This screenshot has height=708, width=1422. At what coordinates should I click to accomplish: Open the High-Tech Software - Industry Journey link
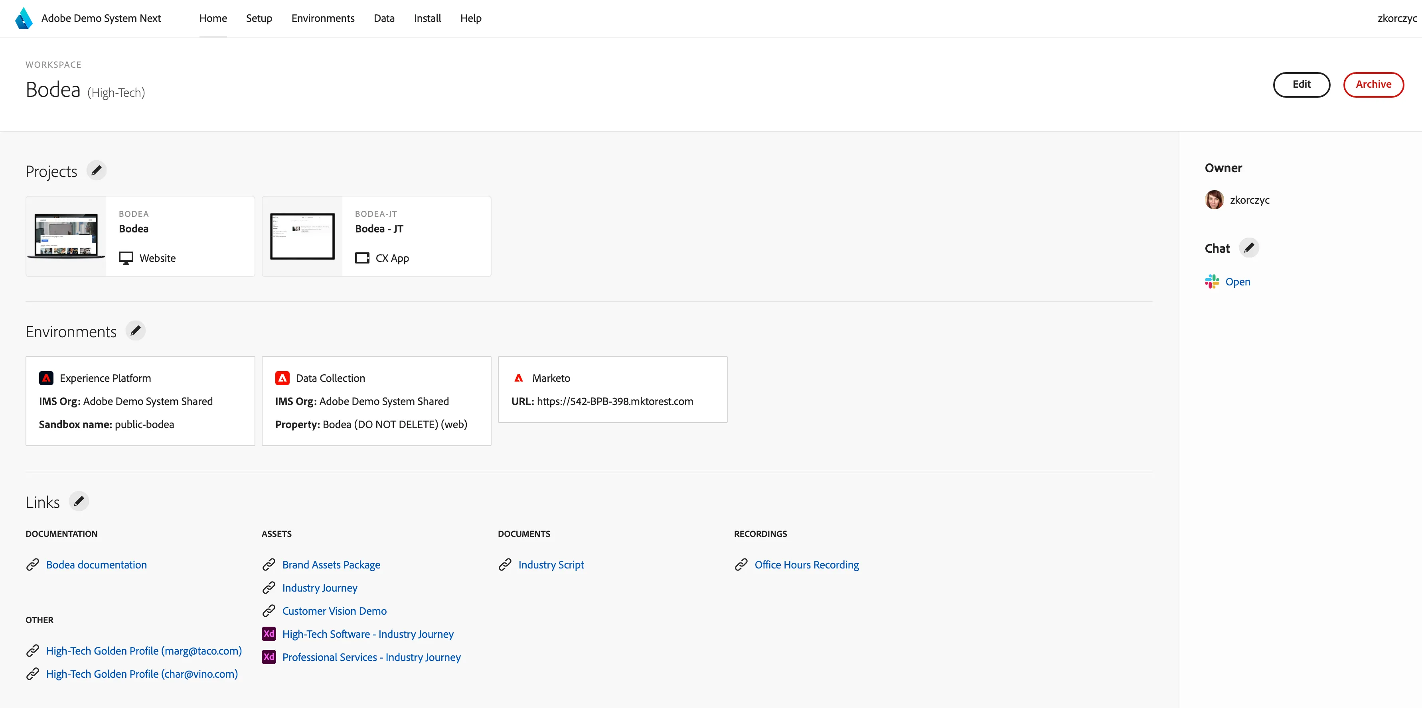[367, 634]
